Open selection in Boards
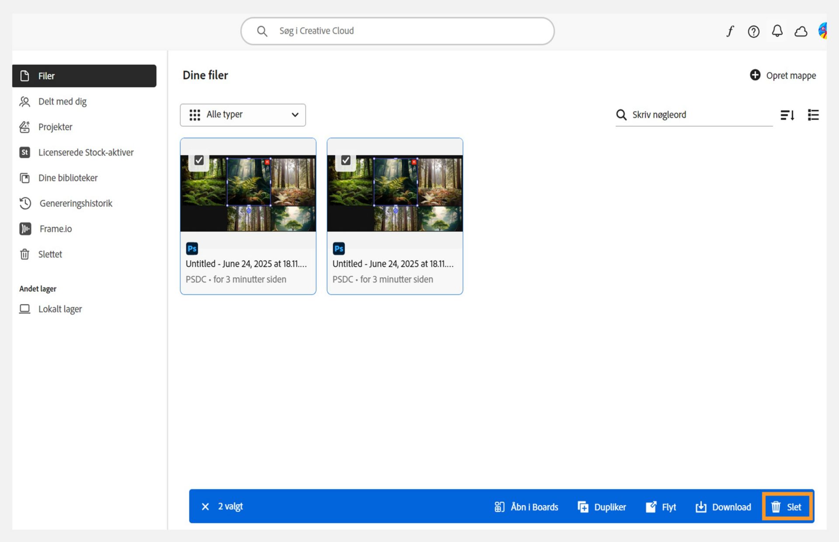 526,507
